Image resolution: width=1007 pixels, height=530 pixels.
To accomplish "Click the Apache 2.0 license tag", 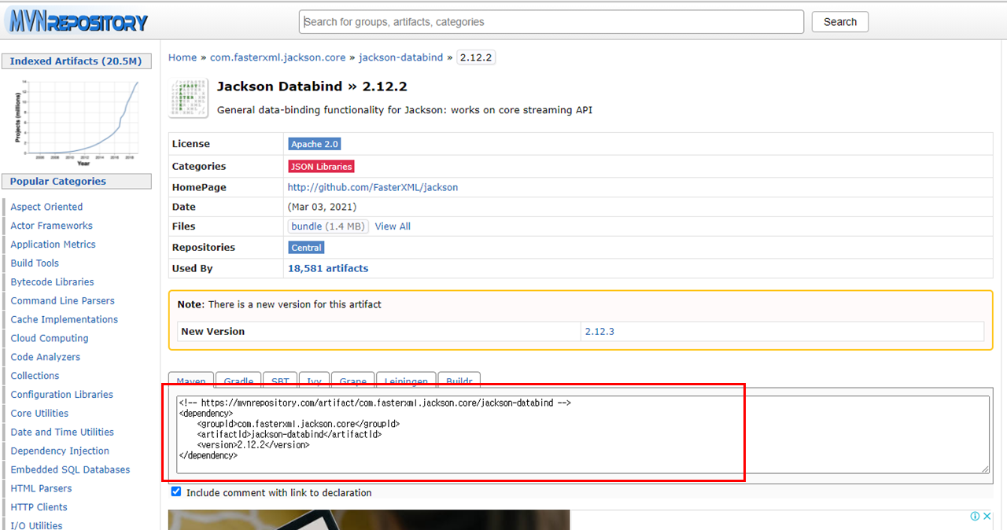I will pyautogui.click(x=315, y=144).
